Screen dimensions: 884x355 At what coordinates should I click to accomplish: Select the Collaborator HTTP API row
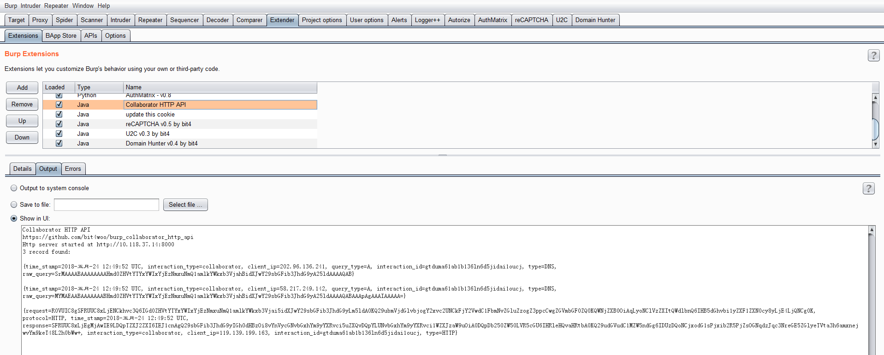point(180,105)
